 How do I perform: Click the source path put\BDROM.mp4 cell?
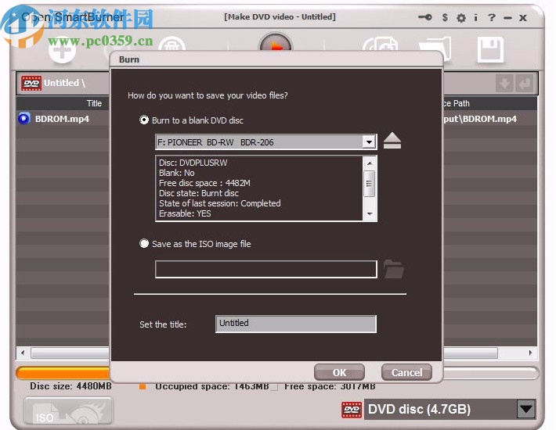(x=480, y=119)
